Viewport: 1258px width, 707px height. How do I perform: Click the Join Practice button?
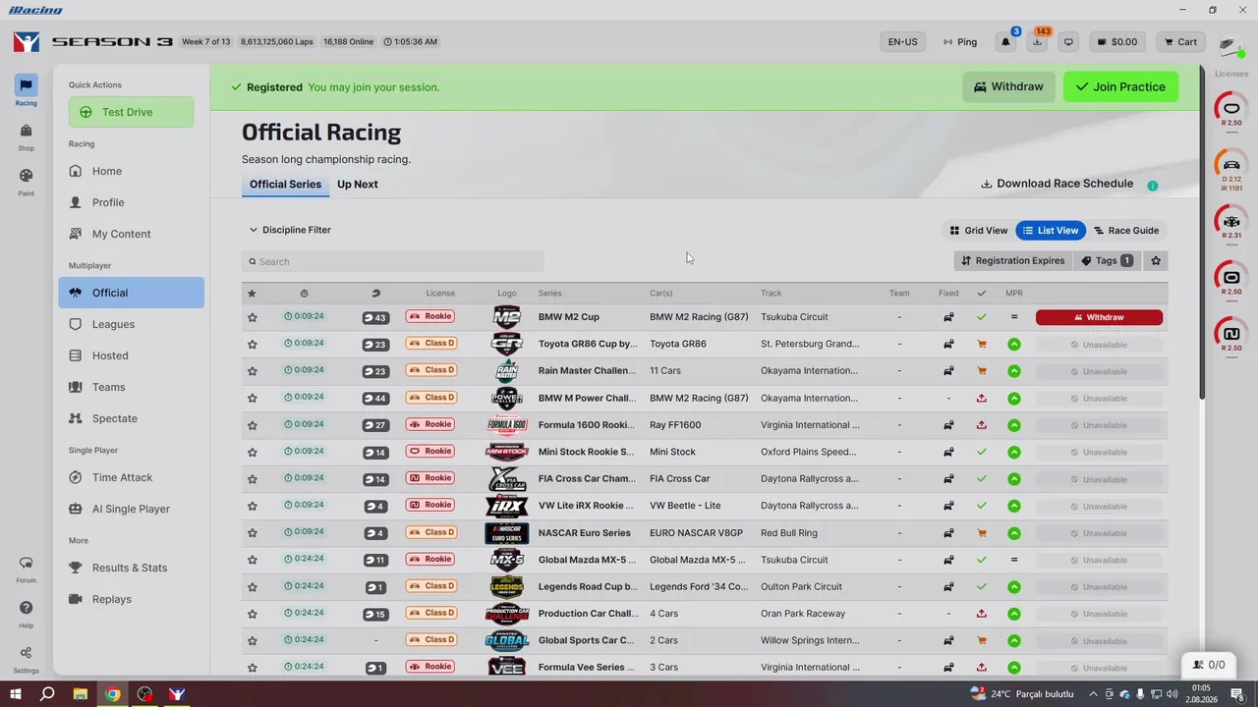point(1120,86)
